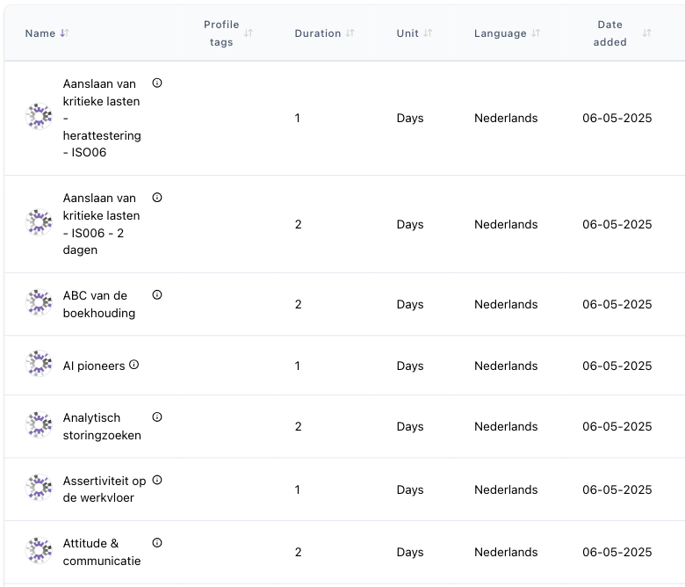Select duration value of ABC van de boekhouding
This screenshot has width=685, height=587.
coord(298,304)
